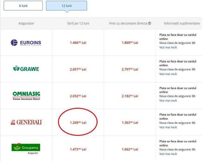Expand Vezi mai mult for Generali

pyautogui.click(x=168, y=127)
